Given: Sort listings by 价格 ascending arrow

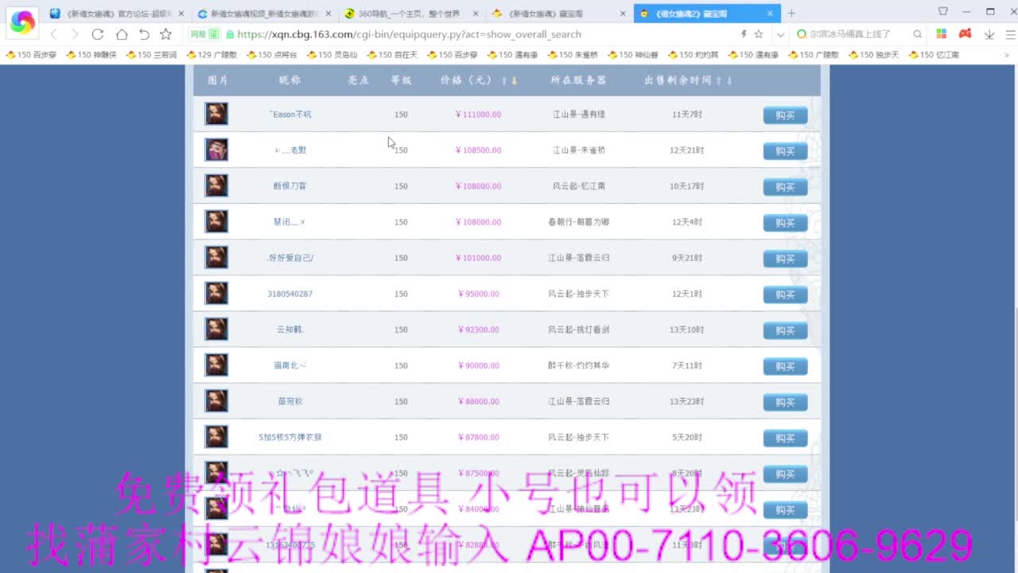Looking at the screenshot, I should 503,80.
